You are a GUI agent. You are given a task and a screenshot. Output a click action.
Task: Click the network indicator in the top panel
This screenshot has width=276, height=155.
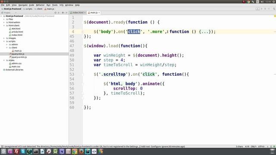pyautogui.click(x=253, y=2)
